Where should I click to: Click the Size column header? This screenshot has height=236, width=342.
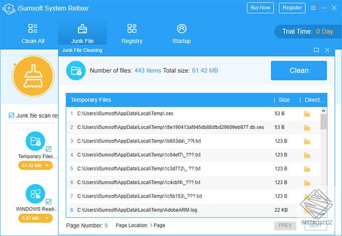pyautogui.click(x=284, y=100)
